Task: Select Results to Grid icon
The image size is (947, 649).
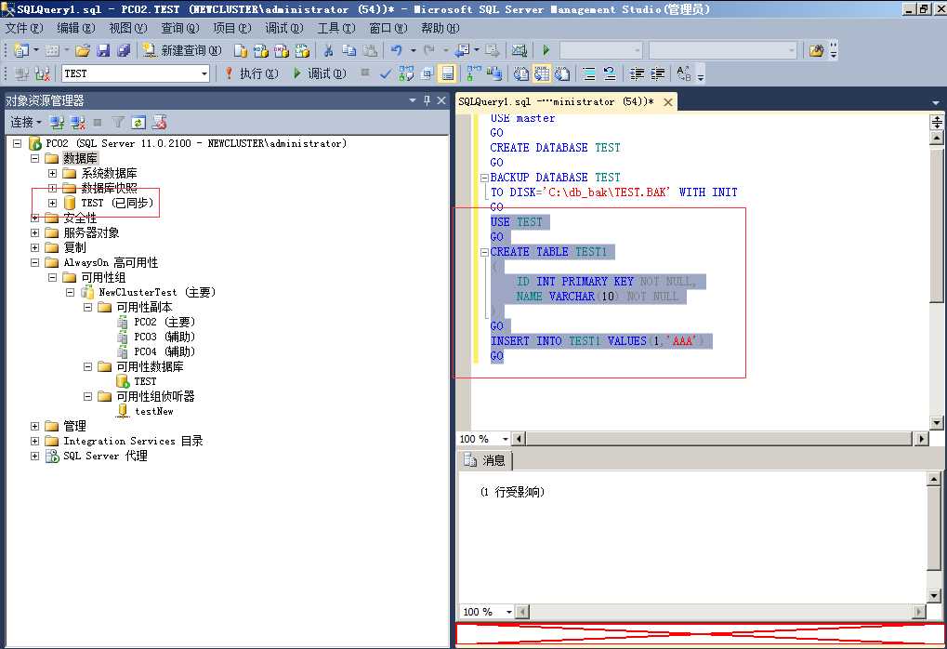Action: coord(542,73)
